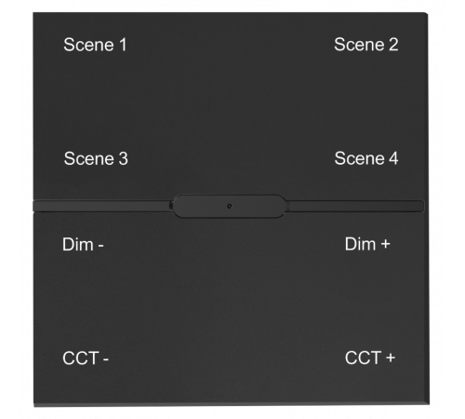This screenshot has width=465, height=419.
Task: Activate the Scene 1 button
Action: [x=95, y=45]
